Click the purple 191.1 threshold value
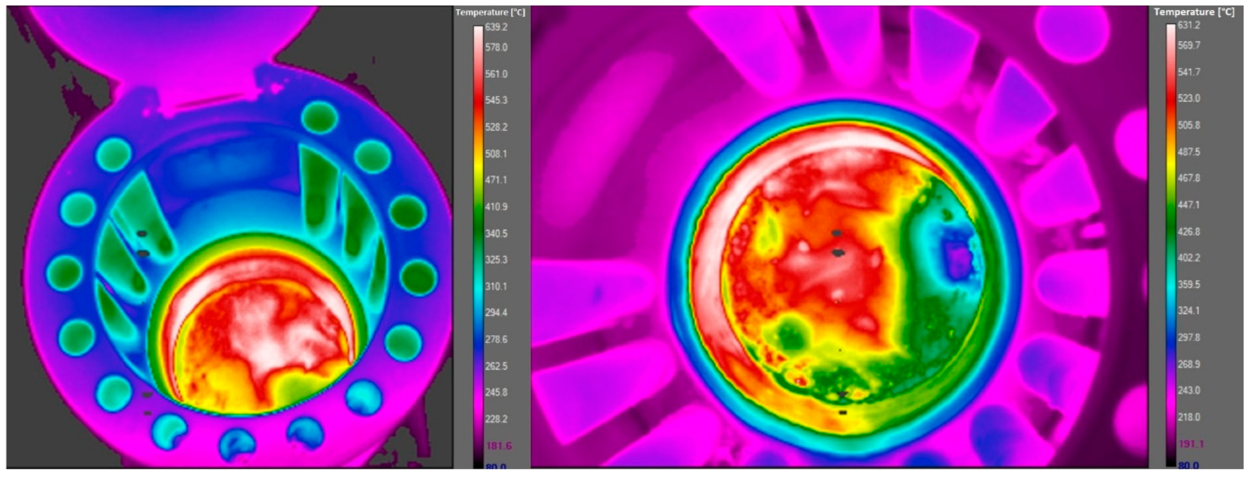This screenshot has height=477, width=1250. tap(1191, 444)
